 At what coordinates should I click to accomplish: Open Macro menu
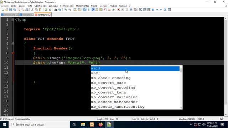[x=94, y=6]
